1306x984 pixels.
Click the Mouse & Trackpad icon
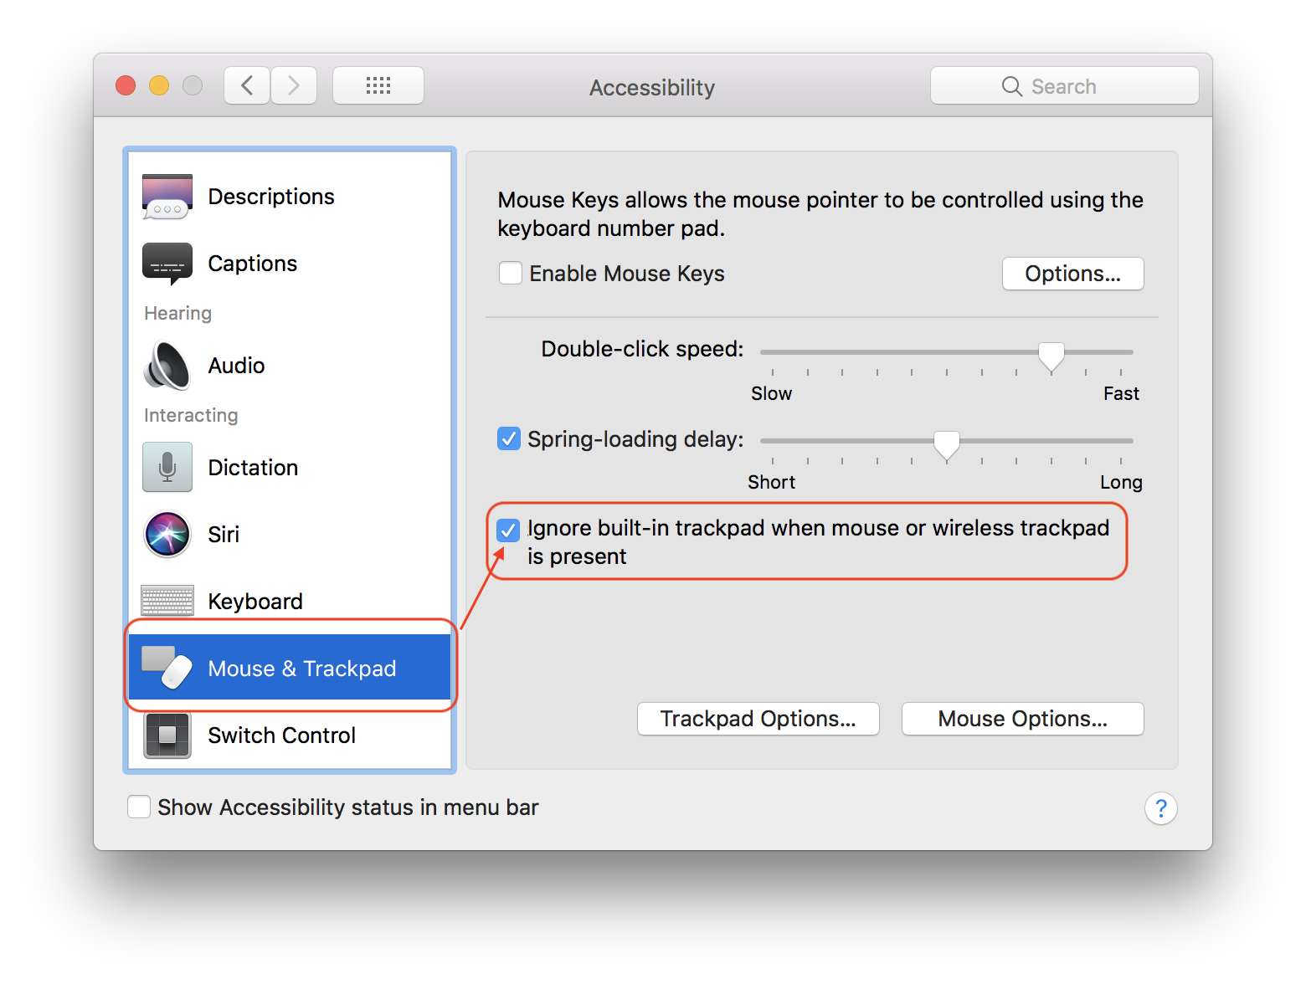point(167,668)
